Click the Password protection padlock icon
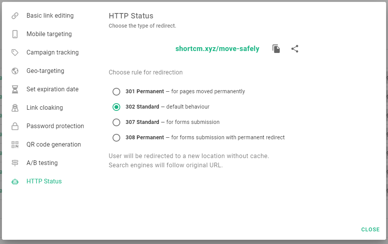This screenshot has height=244, width=388. 15,126
